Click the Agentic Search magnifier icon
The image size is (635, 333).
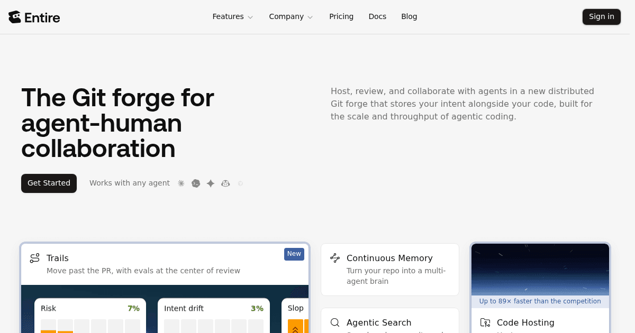pos(335,322)
